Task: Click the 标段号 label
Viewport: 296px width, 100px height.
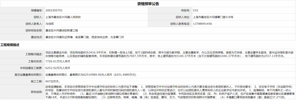Action: (x=186, y=10)
